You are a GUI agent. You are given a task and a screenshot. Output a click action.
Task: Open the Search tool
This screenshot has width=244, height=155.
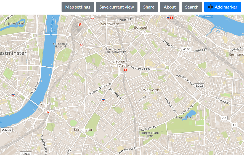[x=192, y=7]
